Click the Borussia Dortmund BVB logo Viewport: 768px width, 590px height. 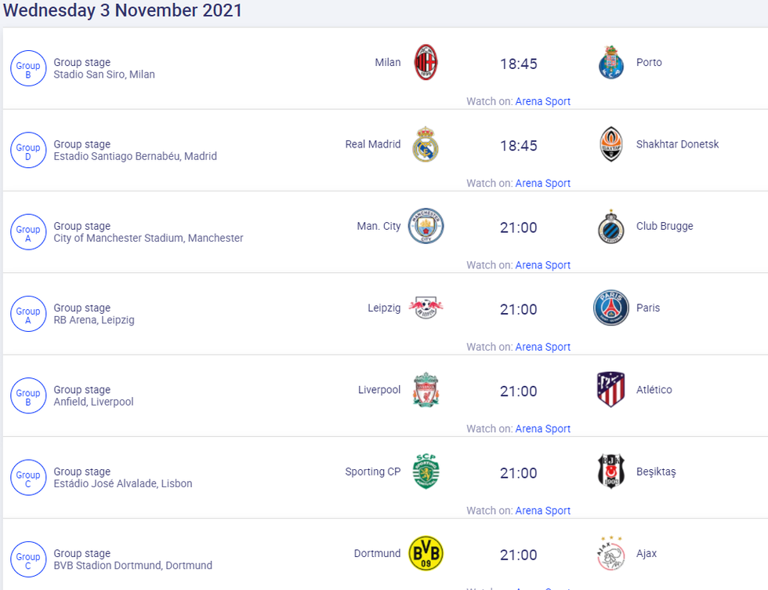coord(426,554)
